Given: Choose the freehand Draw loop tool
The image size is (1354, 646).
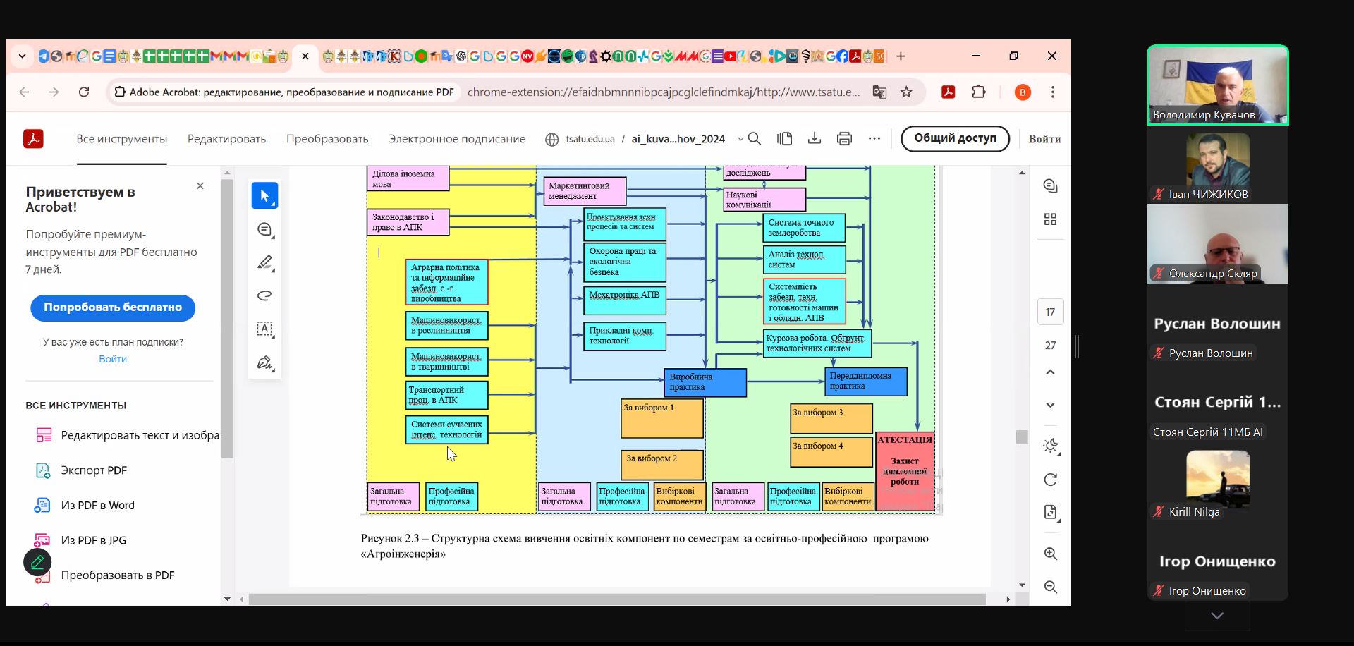Looking at the screenshot, I should tap(264, 295).
